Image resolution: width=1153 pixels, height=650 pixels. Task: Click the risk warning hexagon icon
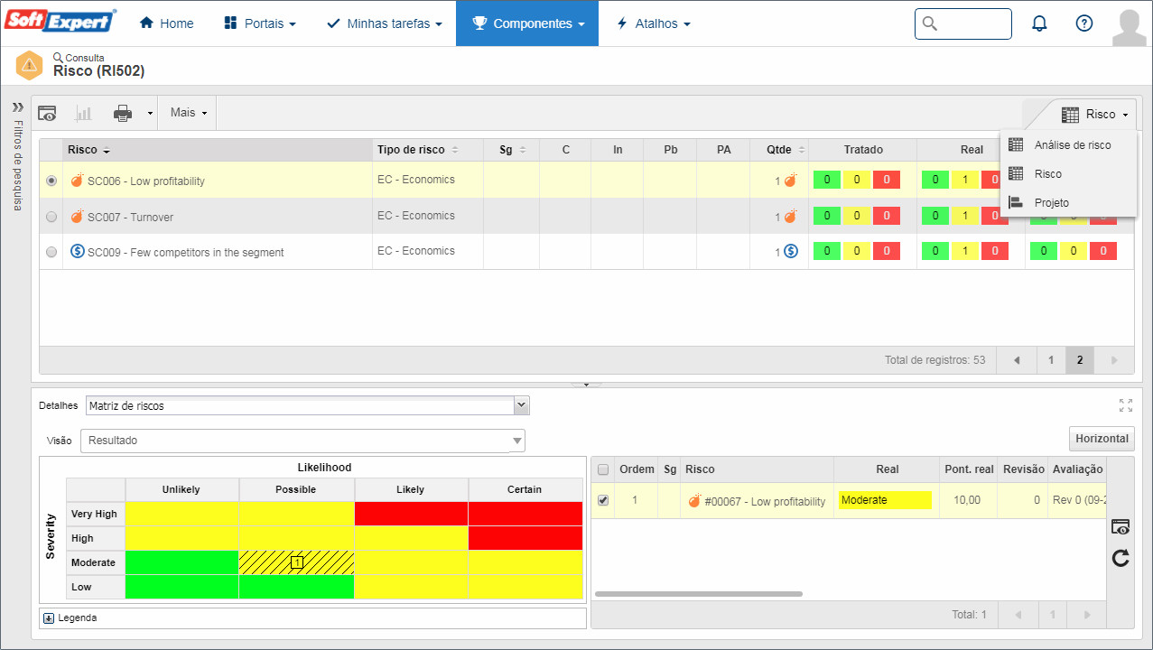pyautogui.click(x=30, y=65)
